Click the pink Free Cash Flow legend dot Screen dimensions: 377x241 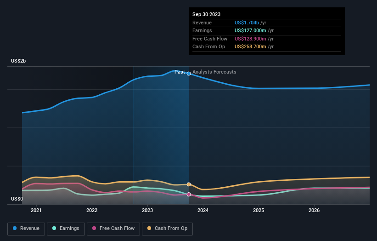point(94,228)
